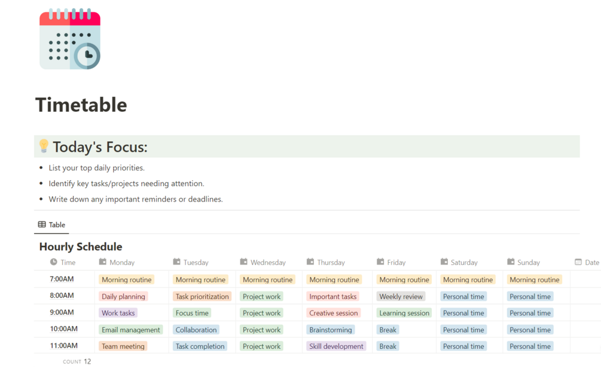Click the calendar icon in the Saturday header

click(x=444, y=262)
